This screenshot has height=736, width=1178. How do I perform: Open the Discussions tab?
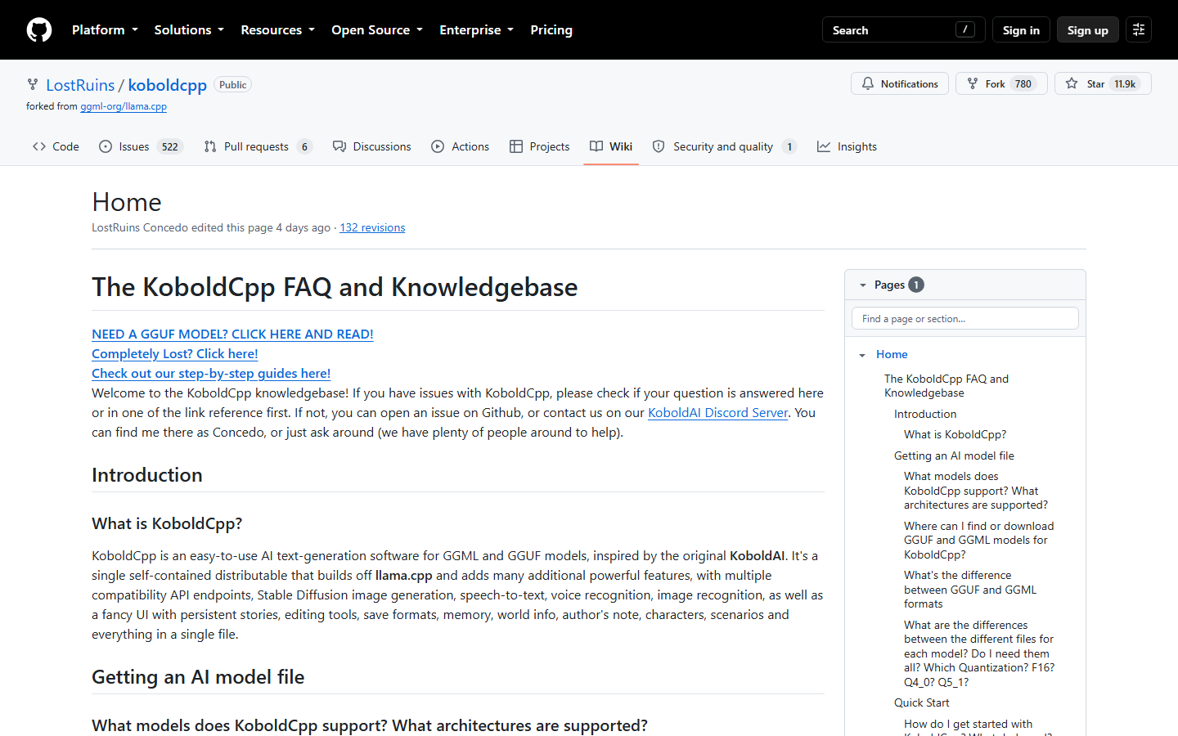click(371, 146)
